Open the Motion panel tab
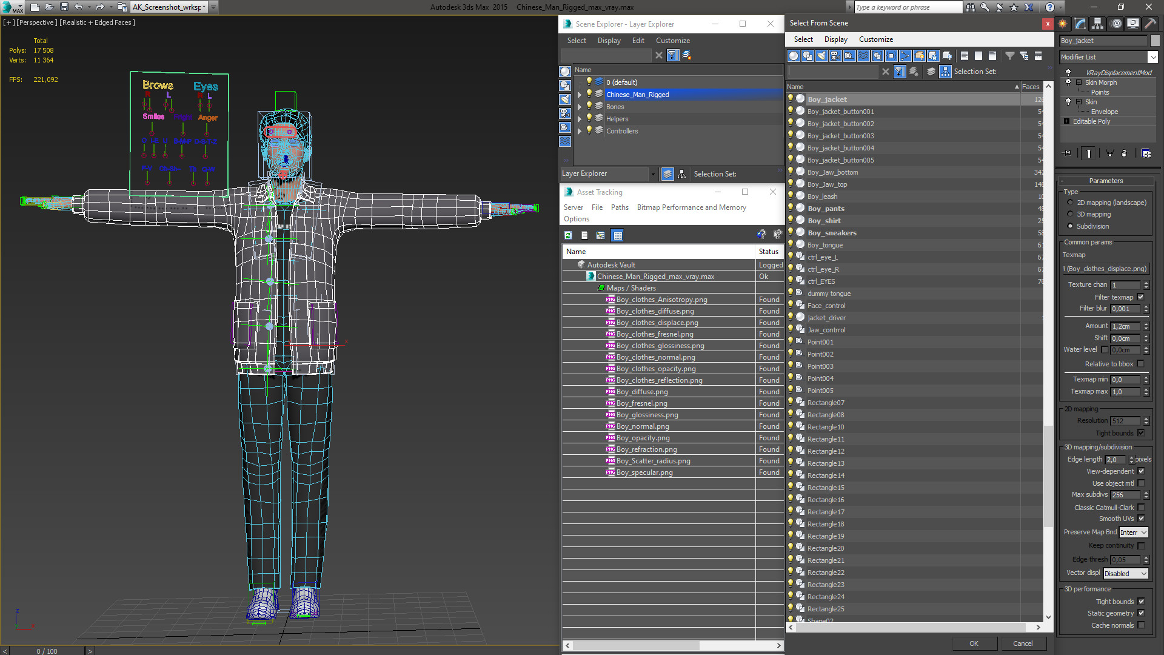Screen dimensions: 1164x655 1115,24
